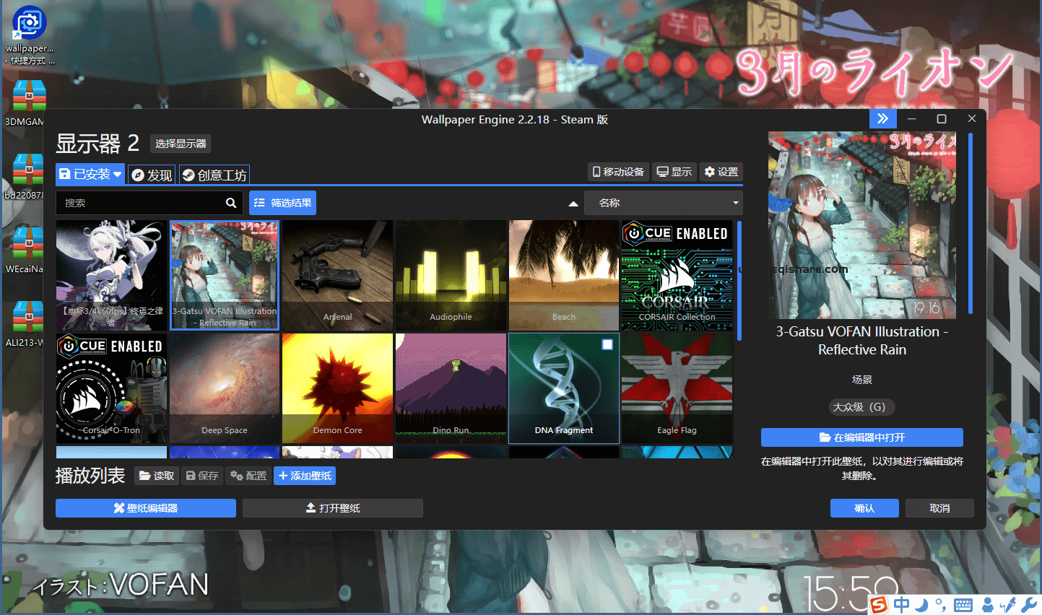
Task: Tick the DNA Fragment selection checkbox
Action: point(607,344)
